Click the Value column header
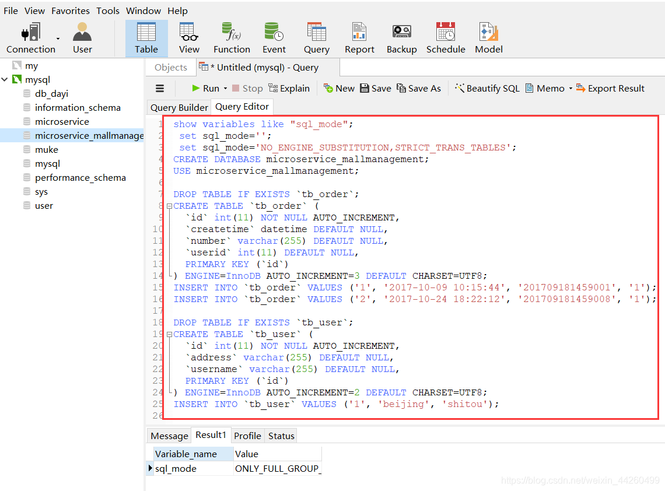This screenshot has height=491, width=665. 277,454
